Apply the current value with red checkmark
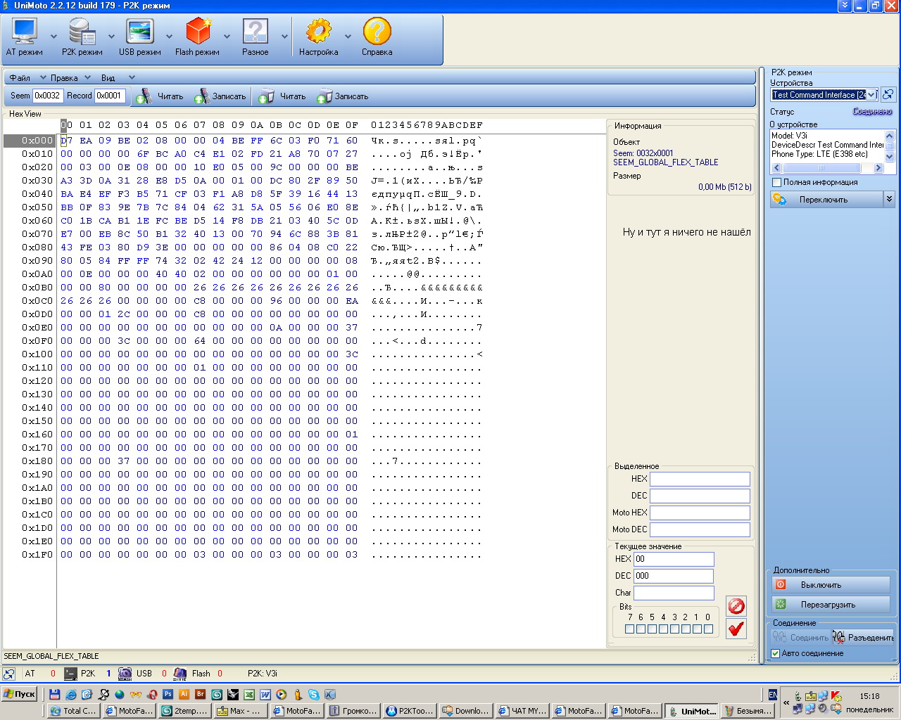The height and width of the screenshot is (720, 901). tap(736, 629)
